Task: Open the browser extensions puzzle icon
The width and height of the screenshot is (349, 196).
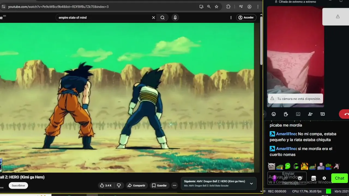Action: [228, 7]
